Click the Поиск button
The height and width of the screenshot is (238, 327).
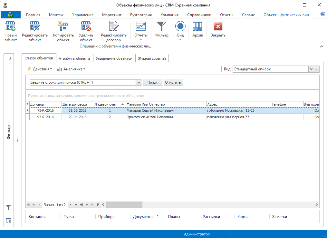point(152,82)
